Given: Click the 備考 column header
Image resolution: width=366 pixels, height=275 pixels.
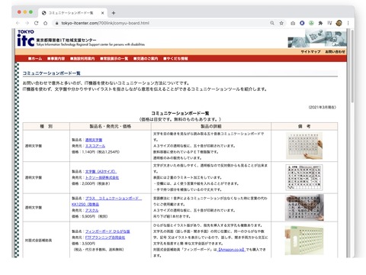Looking at the screenshot, I should coord(304,126).
